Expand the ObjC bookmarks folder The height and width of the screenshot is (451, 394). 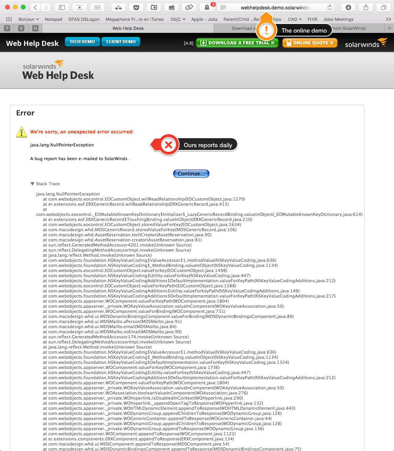coord(178,19)
